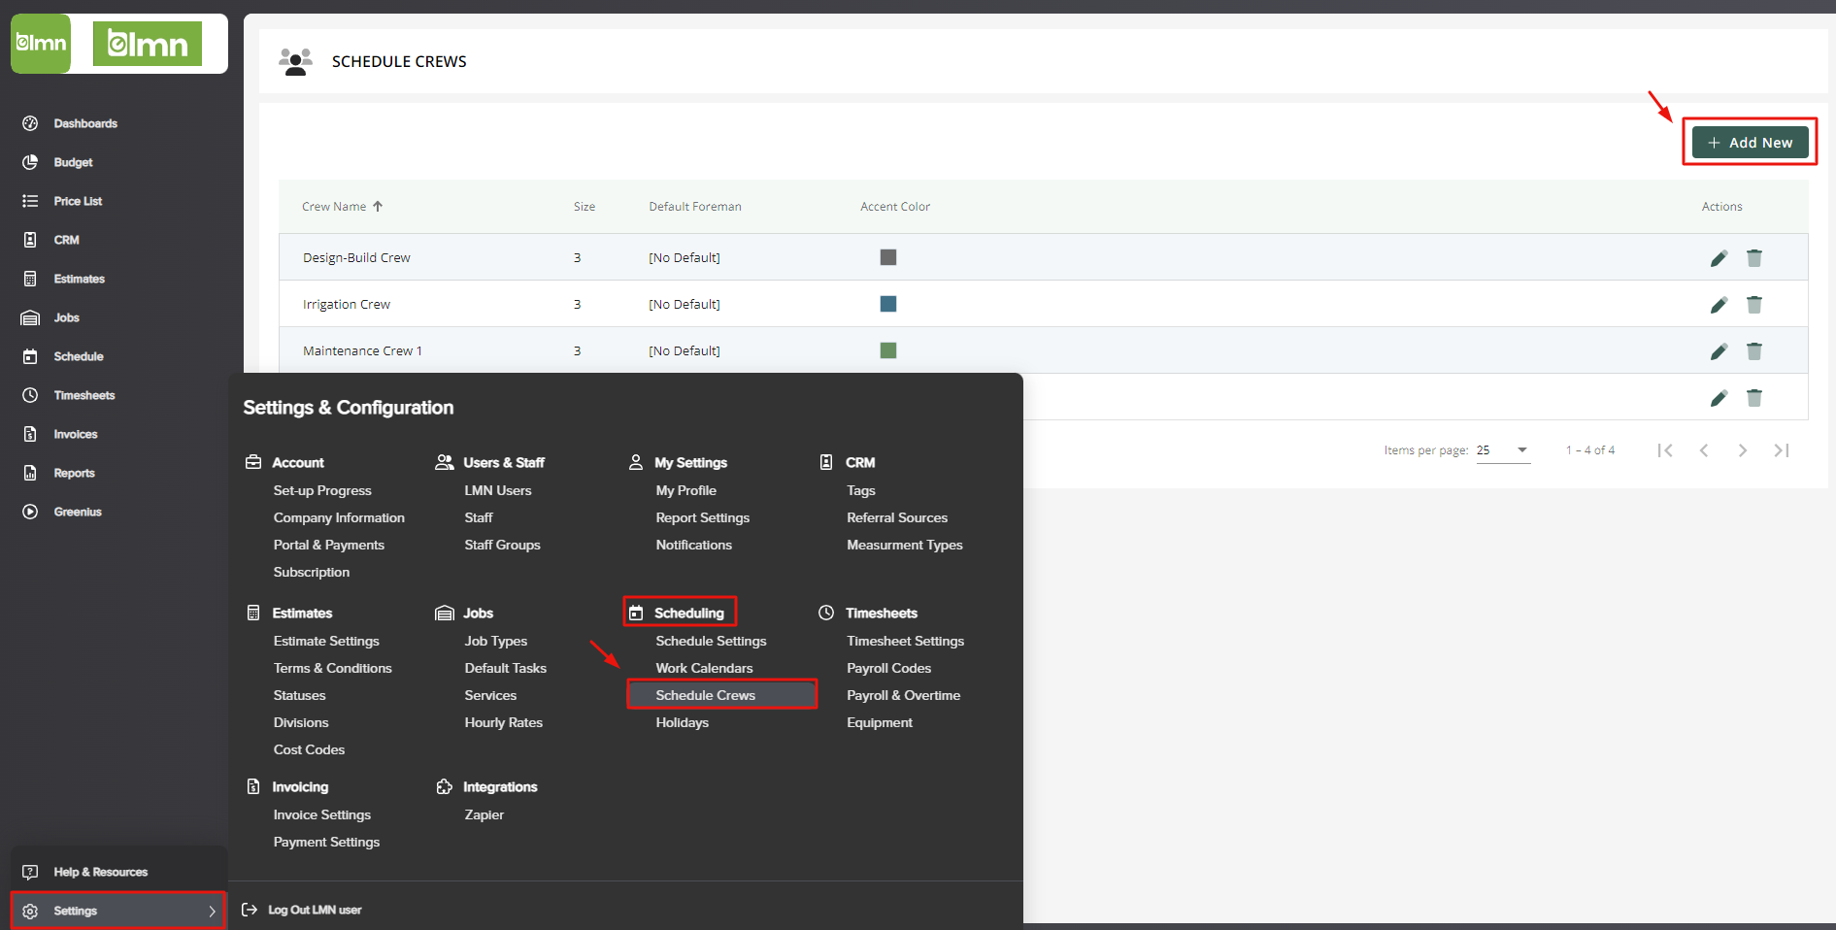Select Zapier under Integrations
This screenshot has height=930, width=1836.
click(484, 814)
